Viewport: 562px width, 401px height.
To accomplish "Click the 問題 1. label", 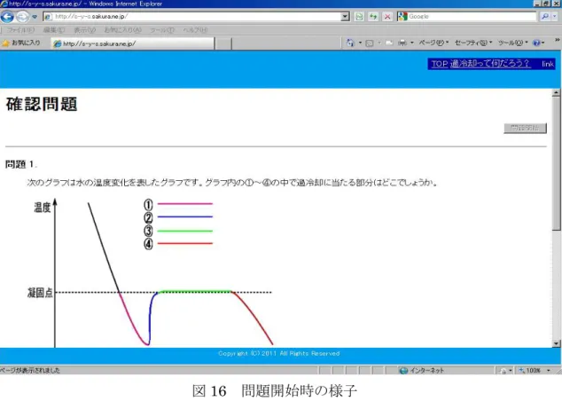I will pyautogui.click(x=20, y=164).
